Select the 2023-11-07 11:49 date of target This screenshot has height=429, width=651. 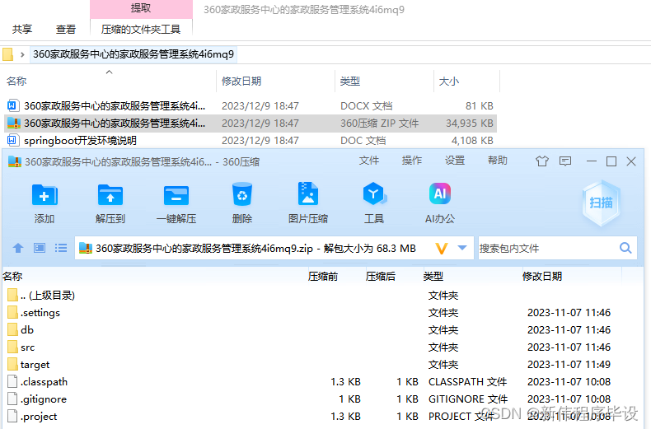[x=569, y=364]
